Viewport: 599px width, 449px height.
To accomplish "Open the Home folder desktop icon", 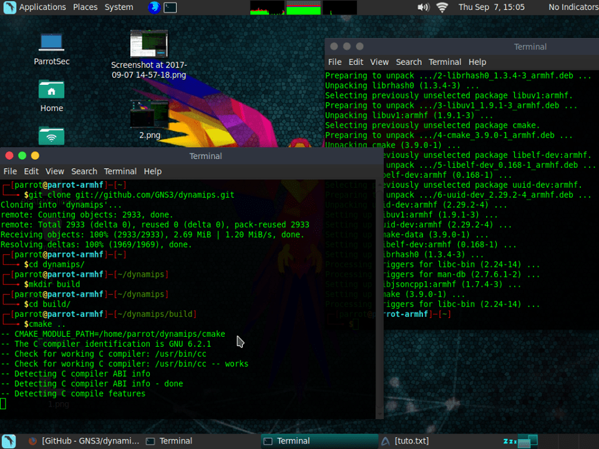I will tap(52, 96).
